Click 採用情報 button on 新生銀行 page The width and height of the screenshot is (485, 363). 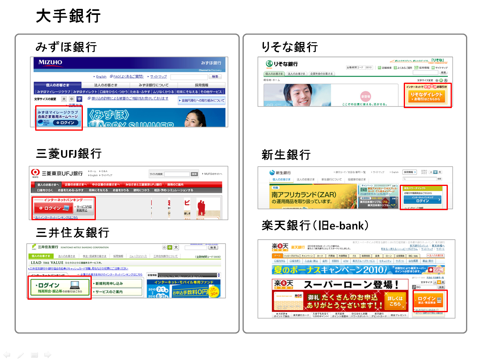click(x=409, y=172)
